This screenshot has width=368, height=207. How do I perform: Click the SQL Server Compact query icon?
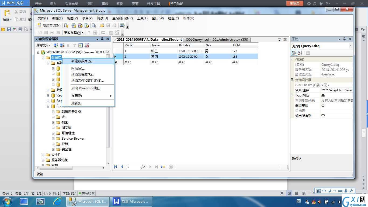pos(94,25)
